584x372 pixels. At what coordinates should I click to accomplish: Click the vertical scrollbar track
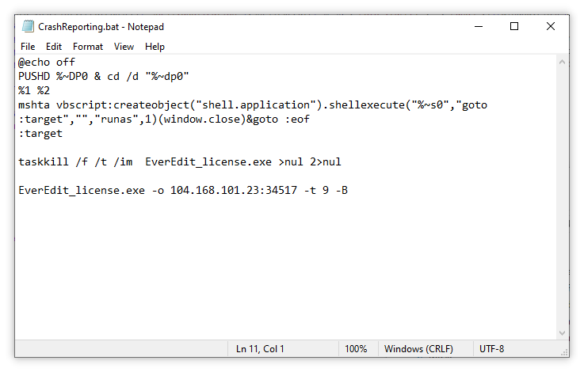coord(562,197)
